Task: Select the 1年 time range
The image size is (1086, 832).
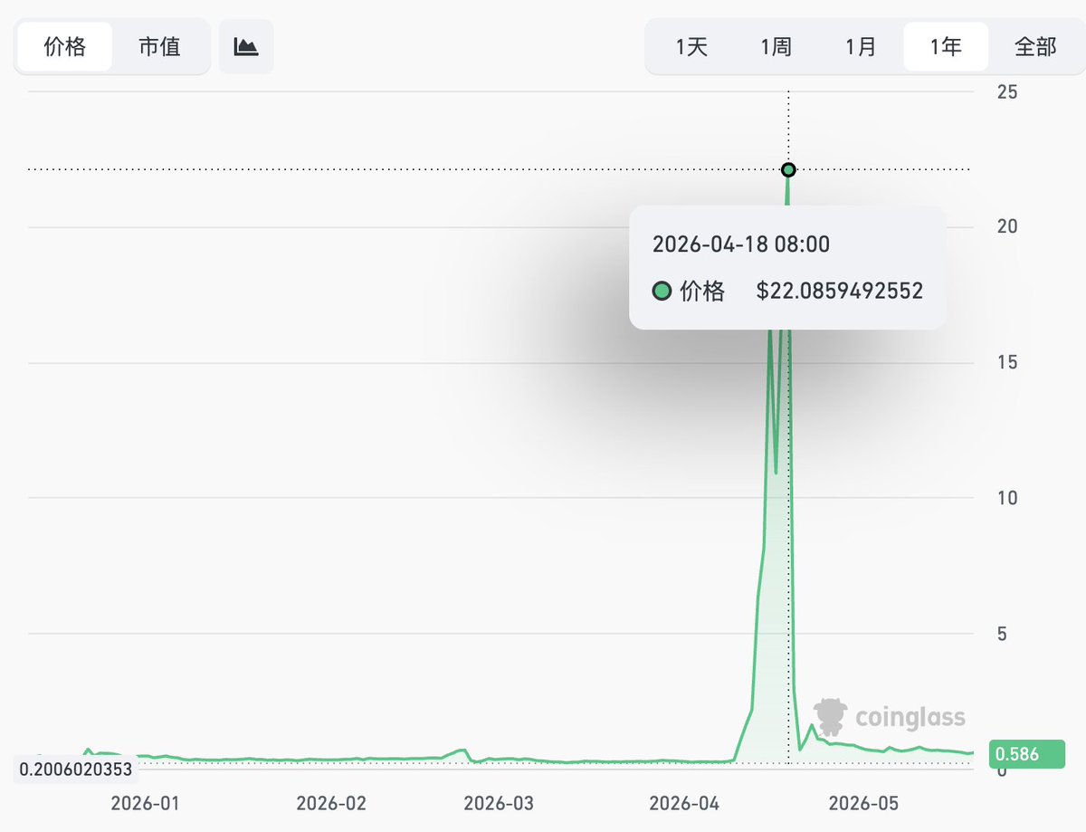Action: (x=946, y=47)
